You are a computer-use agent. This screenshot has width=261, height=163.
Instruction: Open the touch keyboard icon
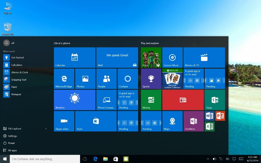(241, 159)
